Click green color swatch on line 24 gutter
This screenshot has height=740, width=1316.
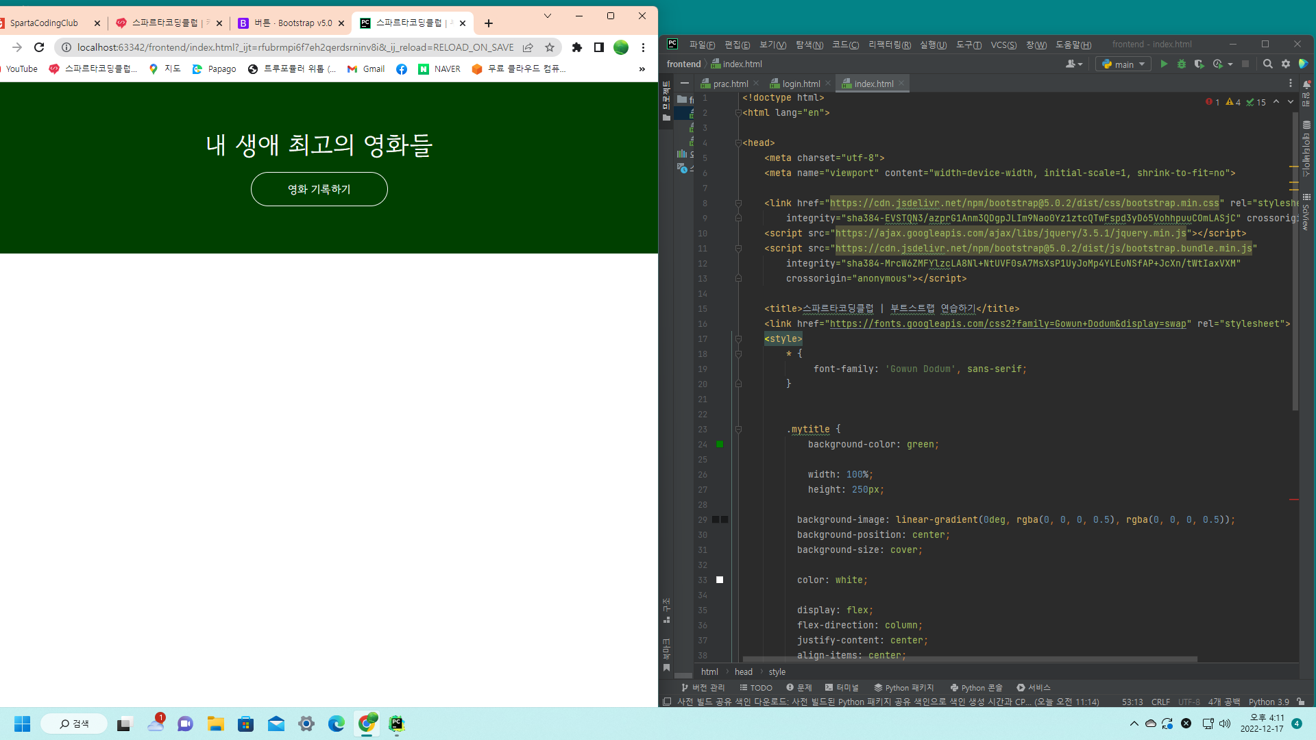720,445
